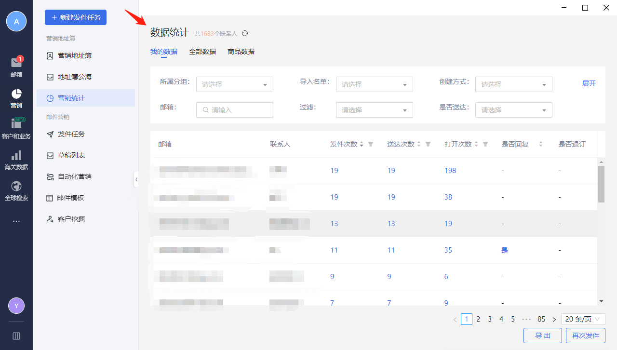Click the 客户和业务 icon
617x350 pixels.
coord(16,124)
